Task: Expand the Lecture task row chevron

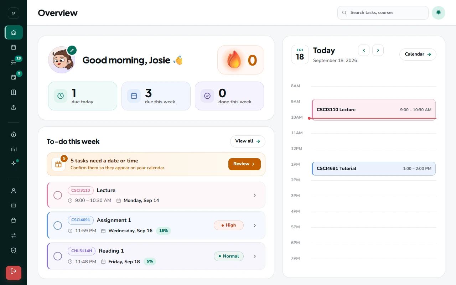Action: click(x=254, y=195)
